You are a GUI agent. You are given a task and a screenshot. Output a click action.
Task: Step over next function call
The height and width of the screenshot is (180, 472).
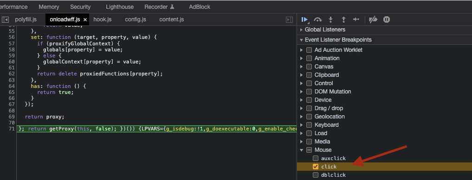317,19
